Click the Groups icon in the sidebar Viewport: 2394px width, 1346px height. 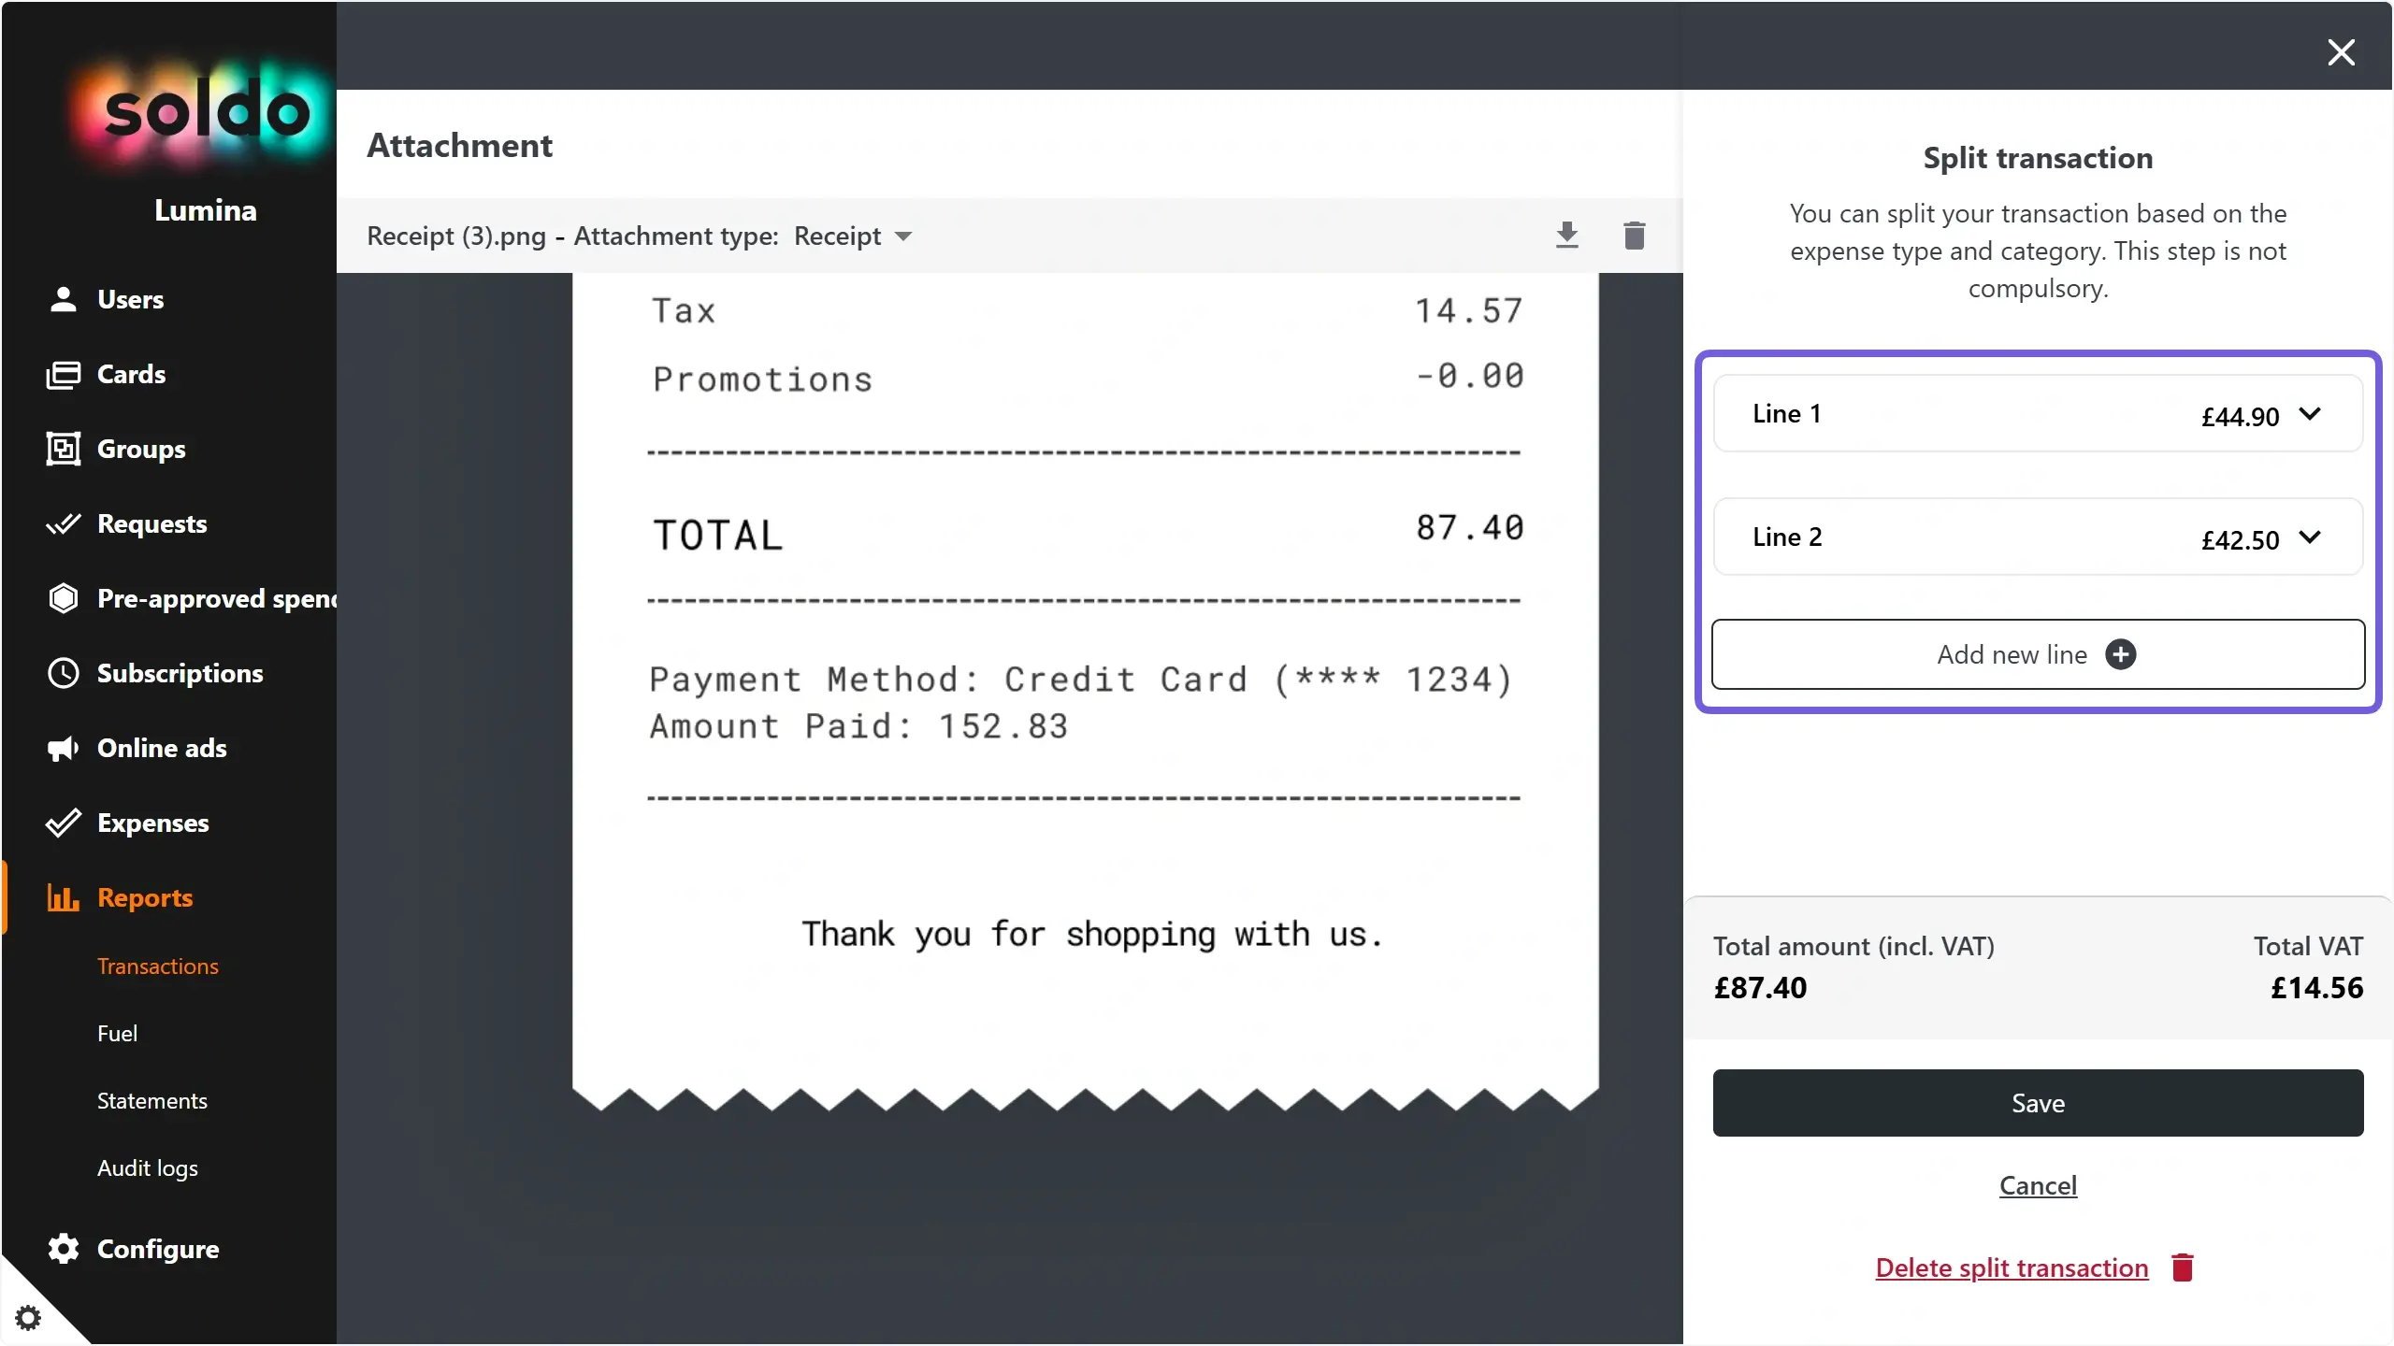[63, 449]
